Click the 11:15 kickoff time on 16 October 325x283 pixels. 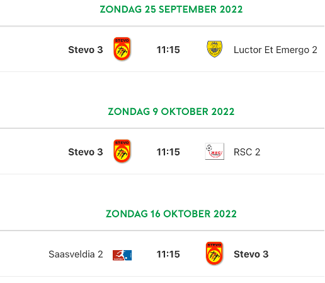click(168, 254)
